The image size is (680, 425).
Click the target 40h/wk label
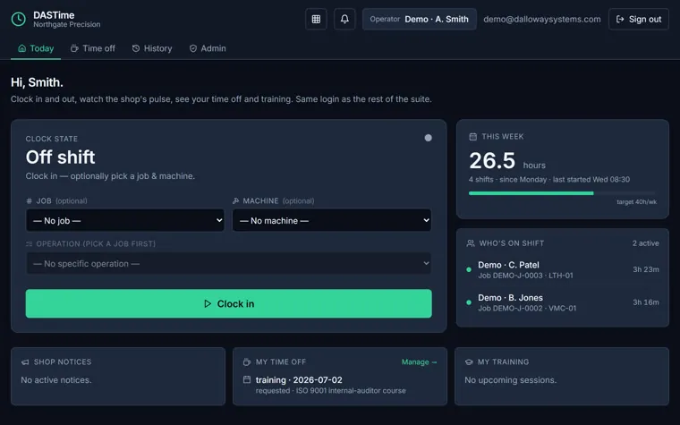tap(637, 201)
